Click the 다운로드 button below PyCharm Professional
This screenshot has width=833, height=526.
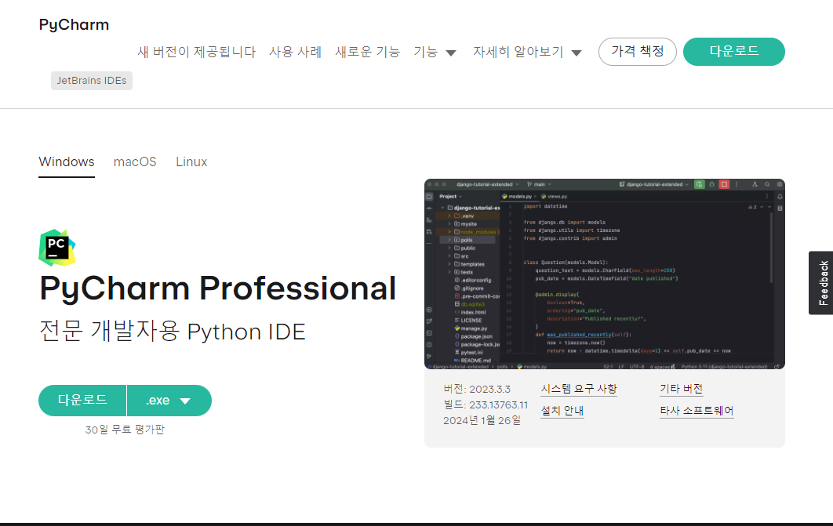pos(82,401)
